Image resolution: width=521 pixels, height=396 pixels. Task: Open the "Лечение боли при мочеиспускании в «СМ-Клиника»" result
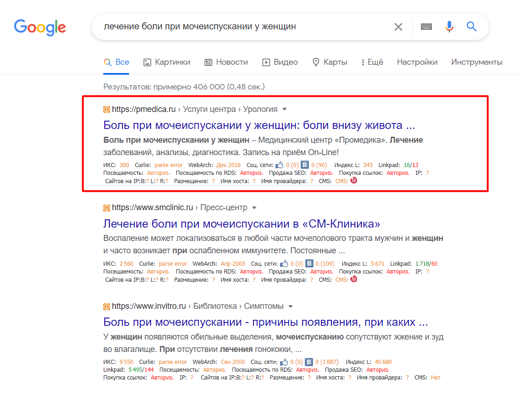[241, 224]
